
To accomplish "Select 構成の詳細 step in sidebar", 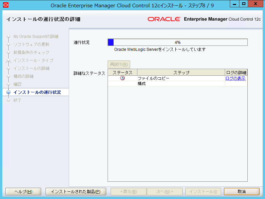I will (x=23, y=76).
